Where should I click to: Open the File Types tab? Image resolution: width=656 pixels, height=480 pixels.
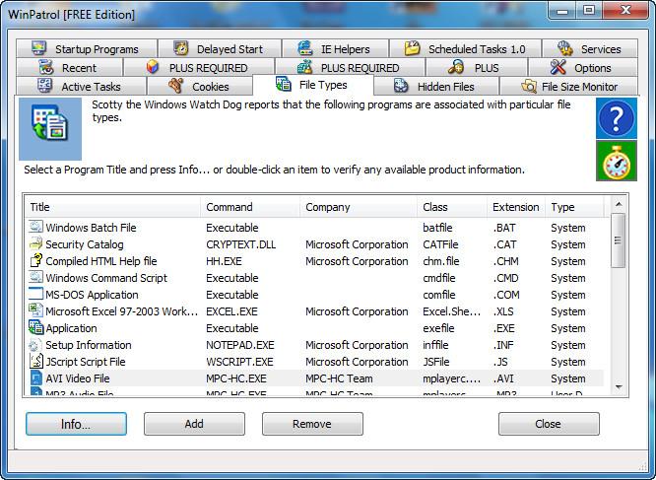[x=313, y=85]
